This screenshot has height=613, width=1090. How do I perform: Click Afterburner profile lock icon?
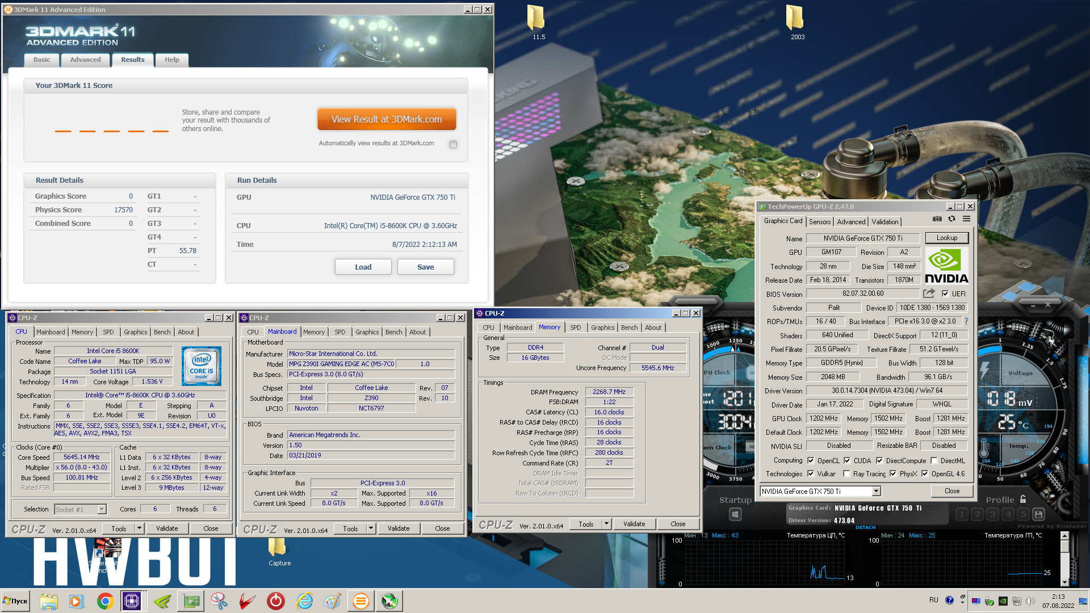pyautogui.click(x=1023, y=499)
